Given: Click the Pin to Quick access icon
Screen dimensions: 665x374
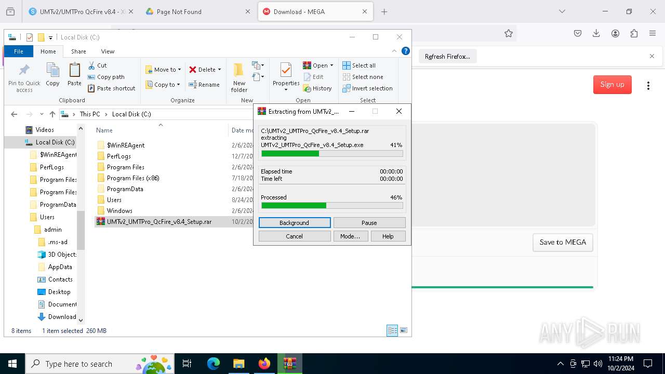Looking at the screenshot, I should [24, 70].
